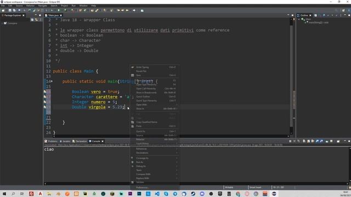The height and width of the screenshot is (197, 351).
Task: Expand Compare With submenu
Action: 154,174
